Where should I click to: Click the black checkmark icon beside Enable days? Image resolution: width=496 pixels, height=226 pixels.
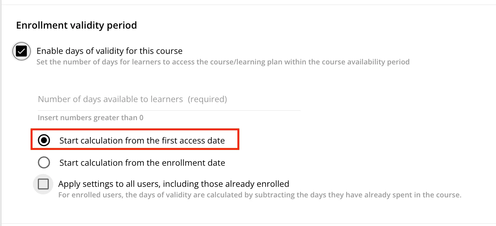tap(22, 51)
